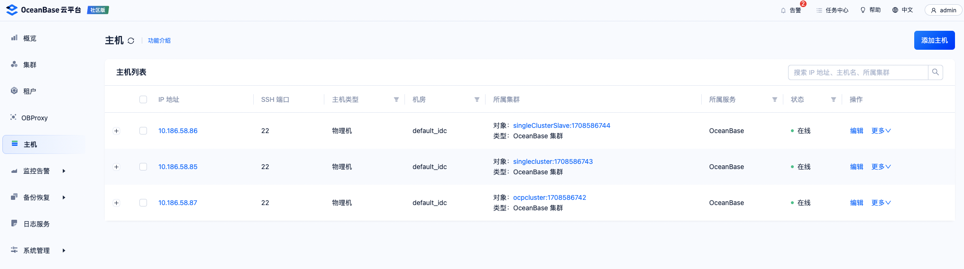Open the 功能介绍 link
964x269 pixels.
[x=159, y=41]
